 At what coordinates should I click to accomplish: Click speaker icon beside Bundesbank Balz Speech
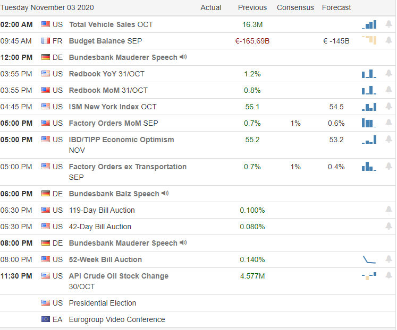click(x=165, y=194)
